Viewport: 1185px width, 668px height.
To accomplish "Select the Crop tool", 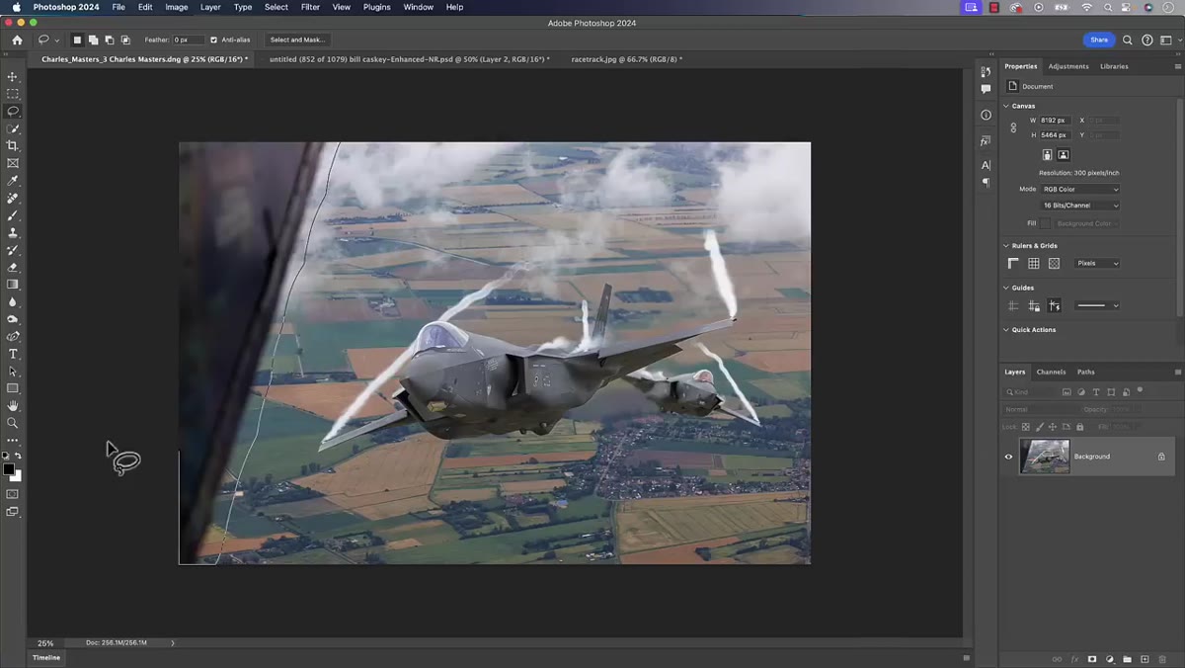I will [x=13, y=145].
